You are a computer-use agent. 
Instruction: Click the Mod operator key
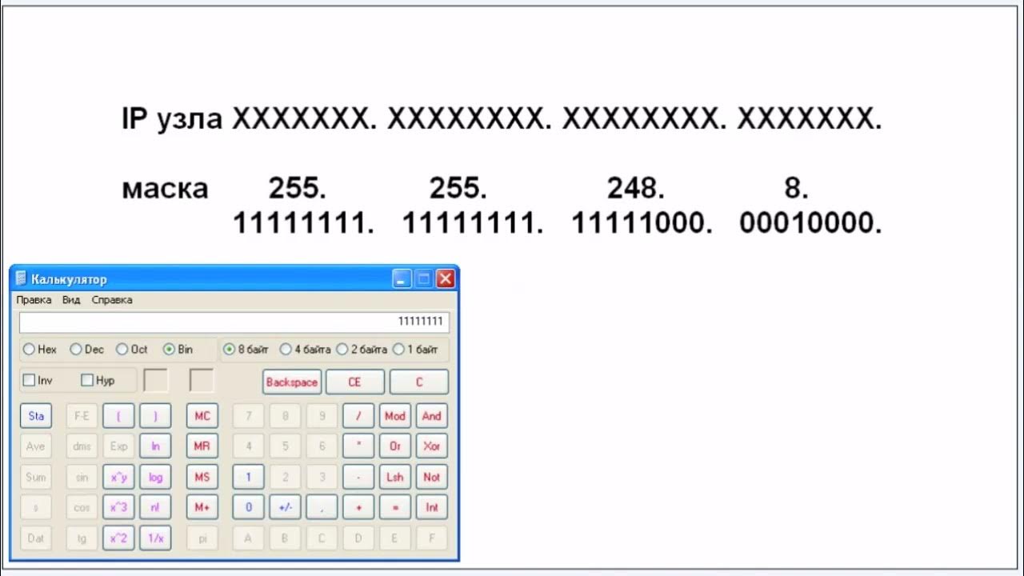[x=395, y=416]
